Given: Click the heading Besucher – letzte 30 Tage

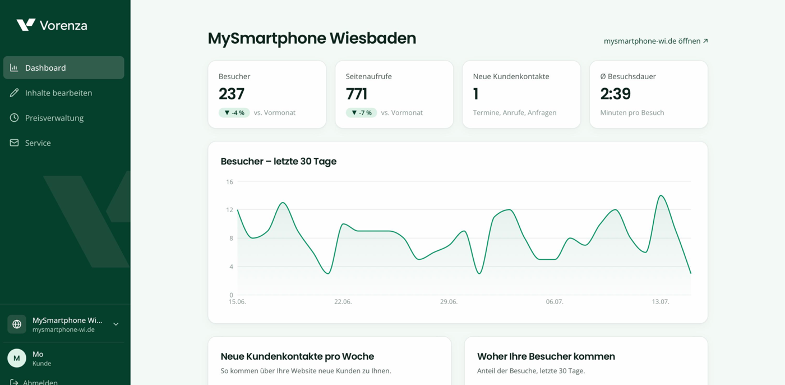Looking at the screenshot, I should coord(279,161).
